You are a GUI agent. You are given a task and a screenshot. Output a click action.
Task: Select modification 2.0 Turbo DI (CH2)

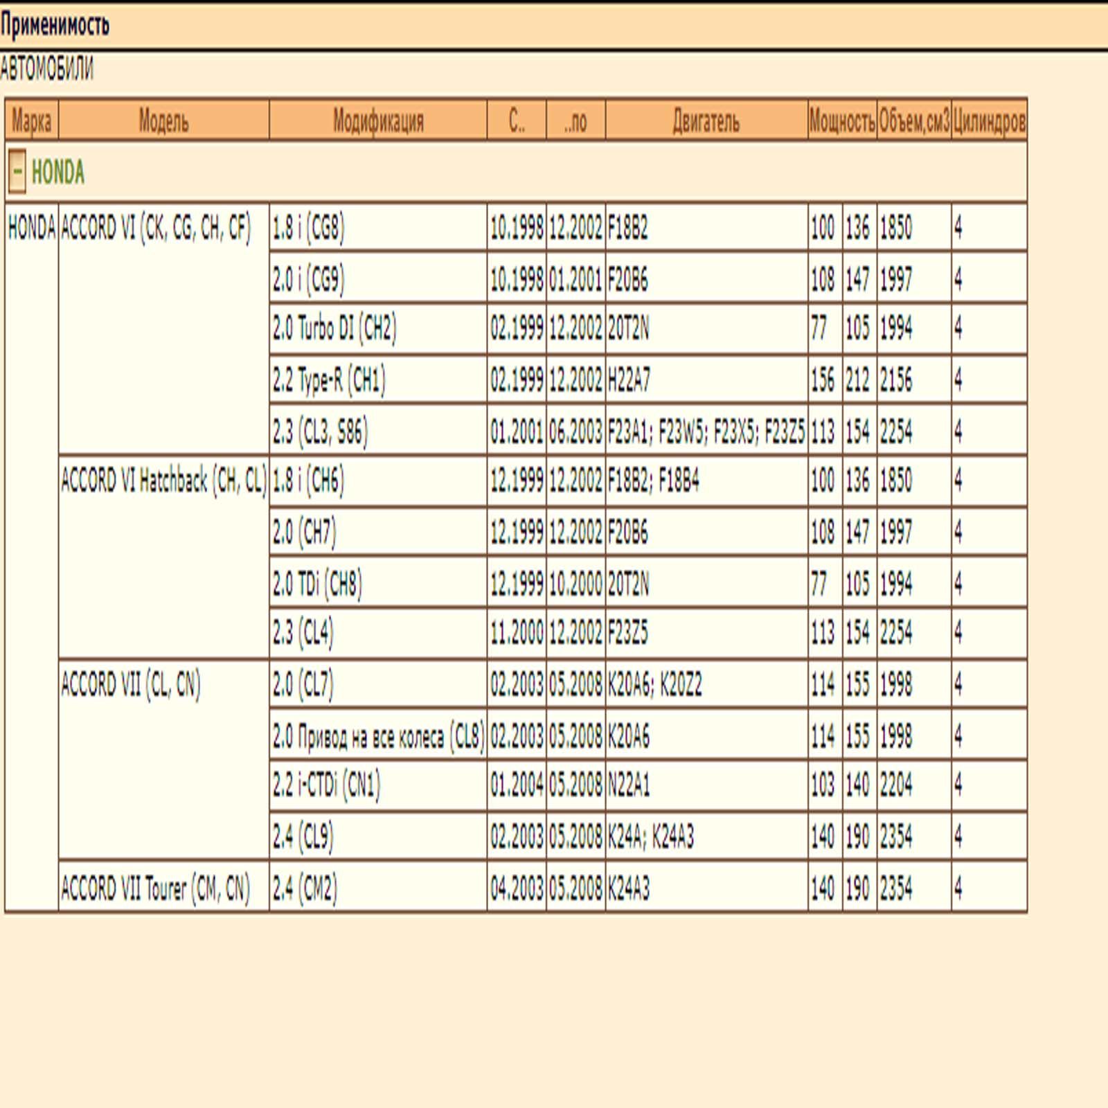coord(334,328)
